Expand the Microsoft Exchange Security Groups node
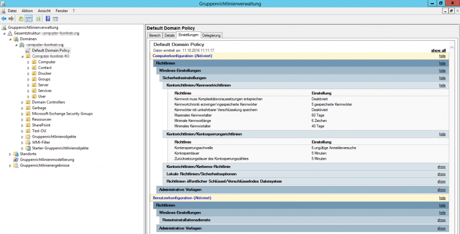460x234 pixels. (x=22, y=114)
